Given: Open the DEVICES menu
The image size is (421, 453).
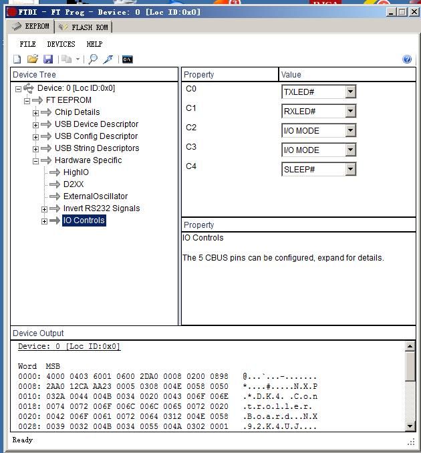Looking at the screenshot, I should click(61, 44).
